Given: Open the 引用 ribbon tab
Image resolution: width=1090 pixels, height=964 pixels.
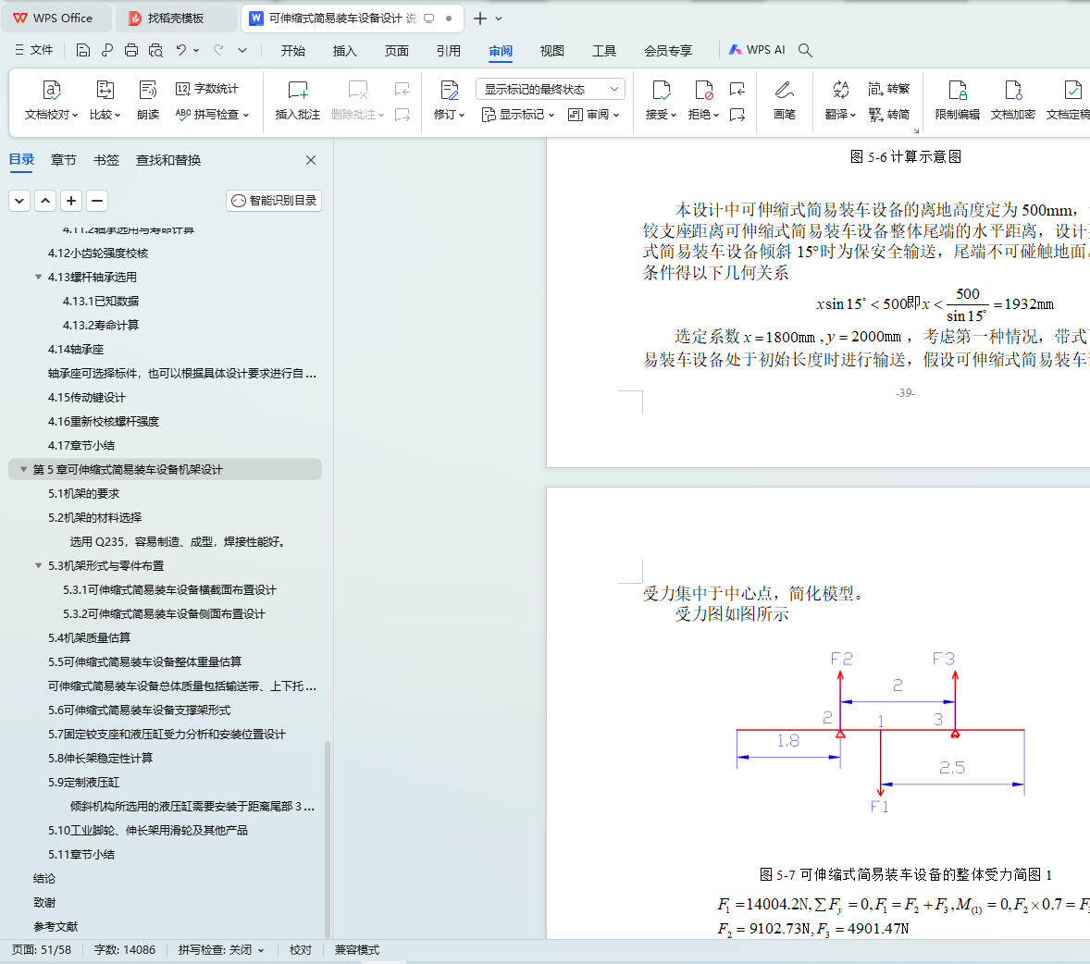Looking at the screenshot, I should pos(449,50).
